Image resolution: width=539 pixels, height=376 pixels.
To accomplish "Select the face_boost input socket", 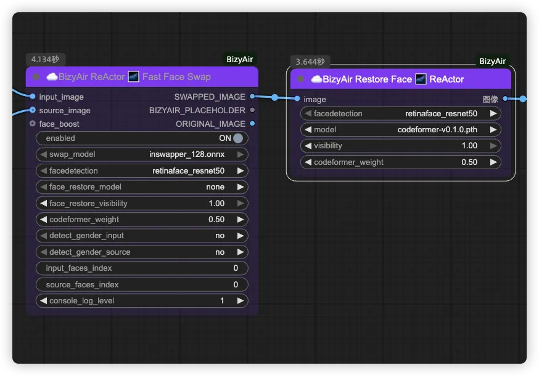I will pos(32,124).
